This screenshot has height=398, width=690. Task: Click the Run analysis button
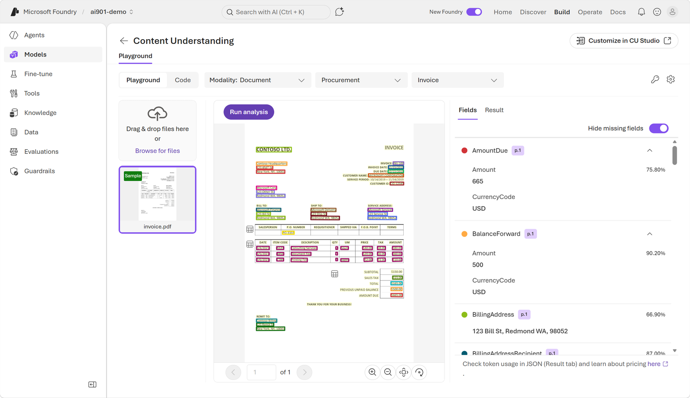(249, 112)
